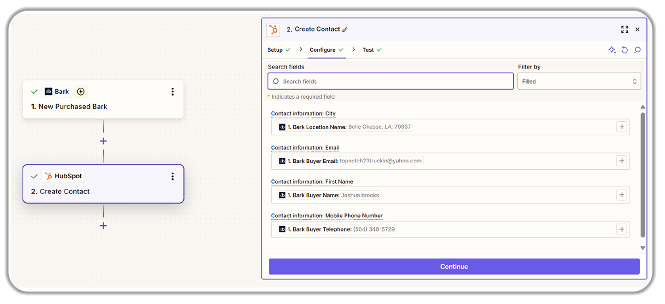Add step below the HubSpot step
This screenshot has width=665, height=304.
pyautogui.click(x=103, y=226)
